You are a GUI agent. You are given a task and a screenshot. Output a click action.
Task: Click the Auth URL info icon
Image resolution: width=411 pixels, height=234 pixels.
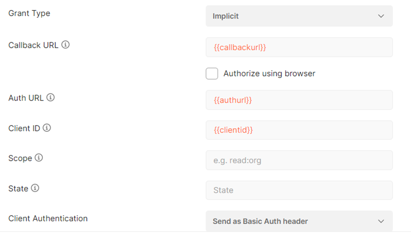pyautogui.click(x=51, y=98)
